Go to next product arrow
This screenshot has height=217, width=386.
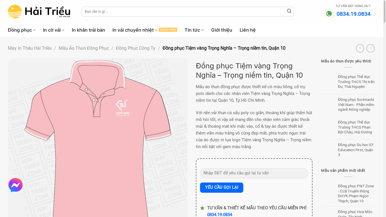[370, 48]
